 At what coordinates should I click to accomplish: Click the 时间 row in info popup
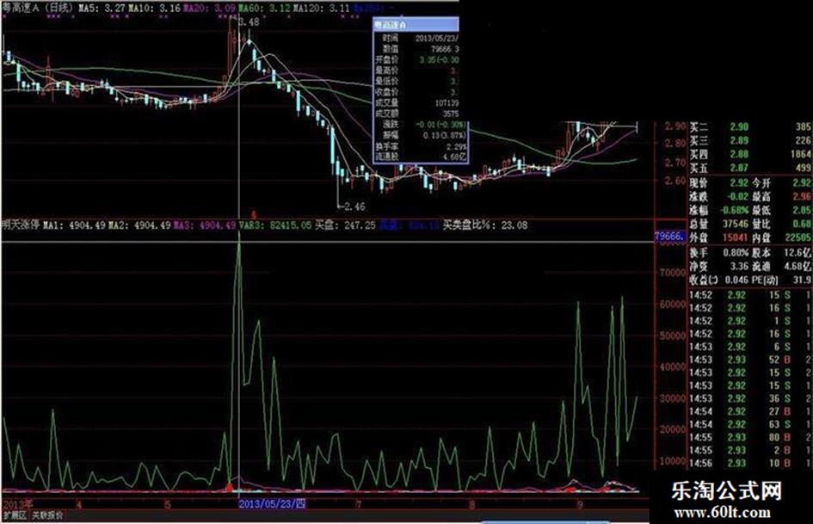pyautogui.click(x=416, y=39)
